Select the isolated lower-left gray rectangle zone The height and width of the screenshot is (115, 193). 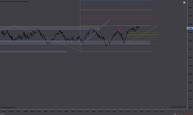(x=34, y=51)
